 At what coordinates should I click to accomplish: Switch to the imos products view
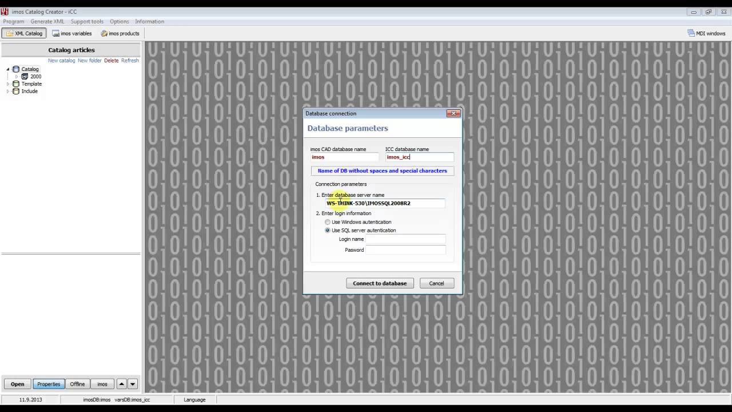coord(120,34)
